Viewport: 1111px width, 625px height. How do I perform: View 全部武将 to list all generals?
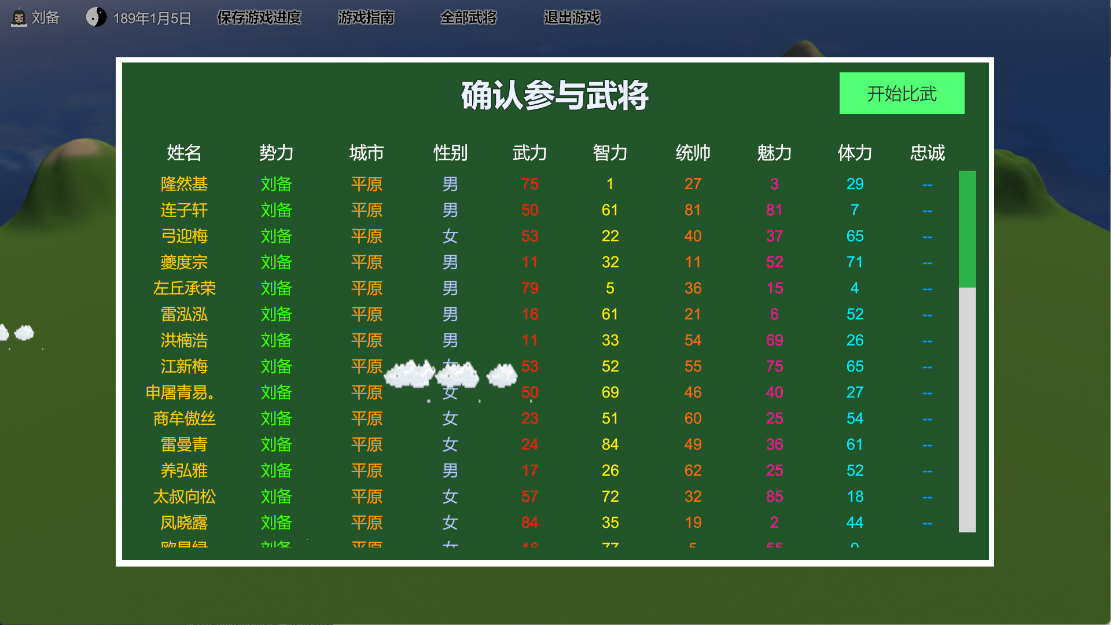(x=469, y=19)
